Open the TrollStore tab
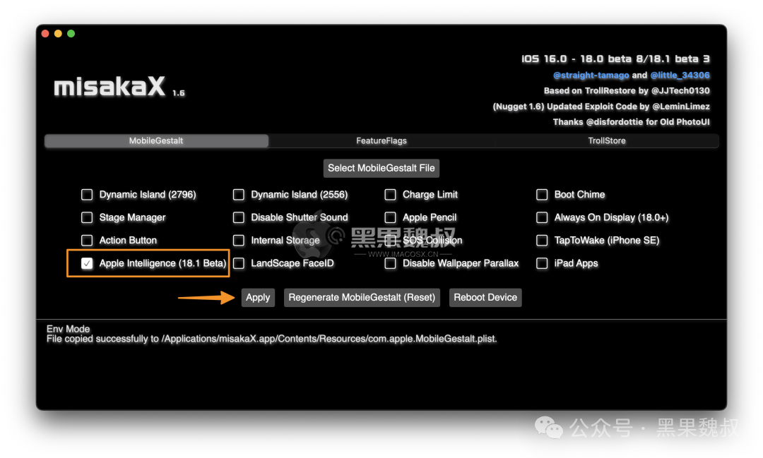This screenshot has width=763, height=458. tap(607, 140)
